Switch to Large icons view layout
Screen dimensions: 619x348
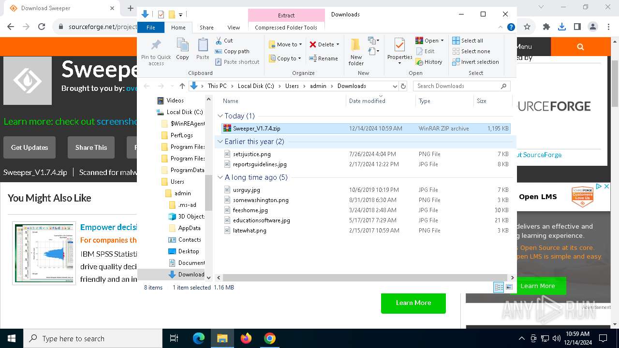coord(509,288)
